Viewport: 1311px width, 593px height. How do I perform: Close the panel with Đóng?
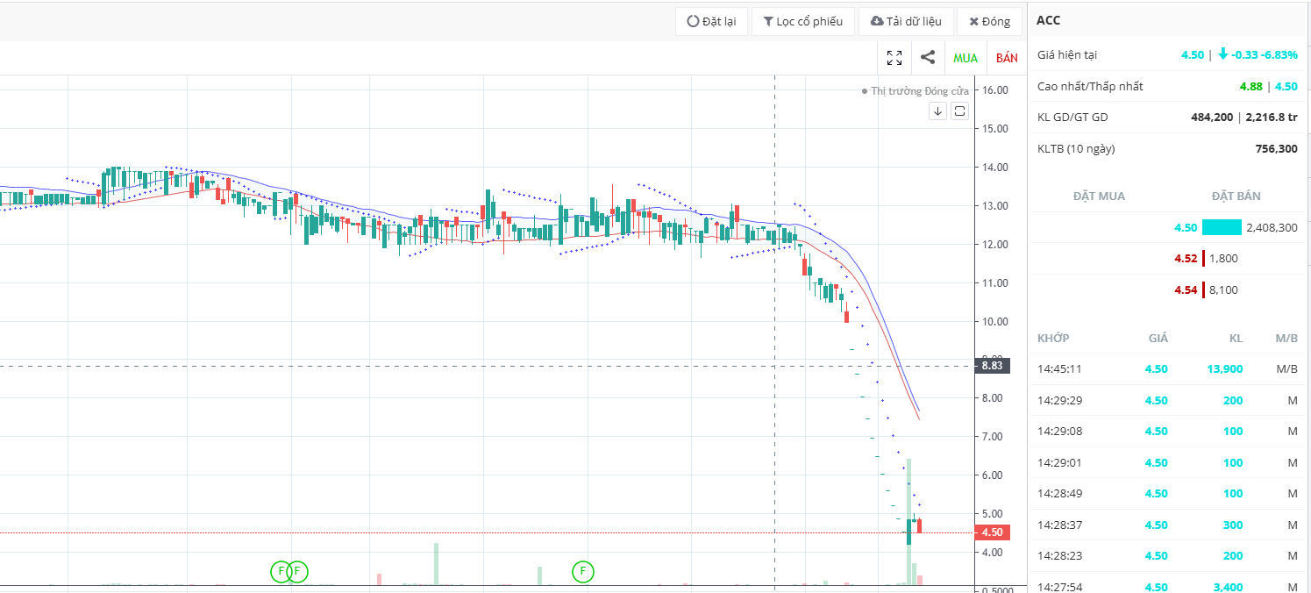pos(989,21)
